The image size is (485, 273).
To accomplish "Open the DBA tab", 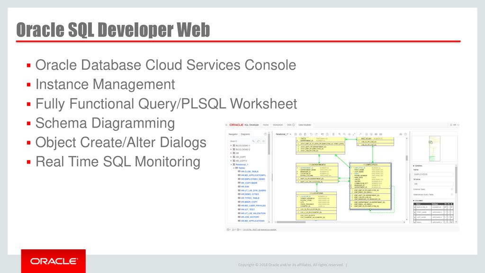I will coord(289,125).
